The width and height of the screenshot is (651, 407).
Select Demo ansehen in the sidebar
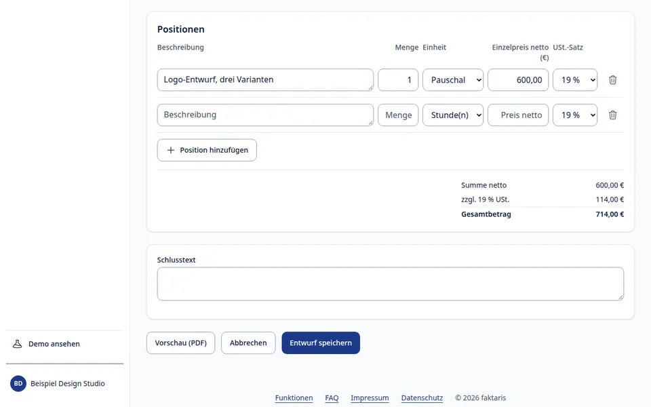pyautogui.click(x=65, y=344)
